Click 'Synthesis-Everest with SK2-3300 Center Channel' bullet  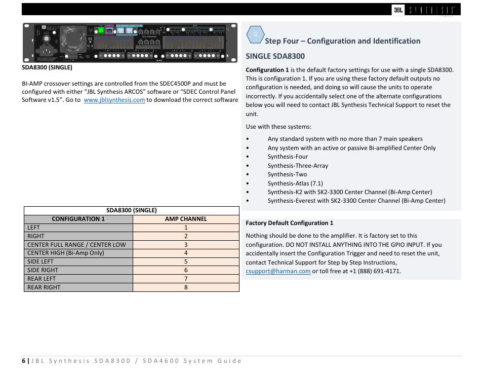click(356, 201)
